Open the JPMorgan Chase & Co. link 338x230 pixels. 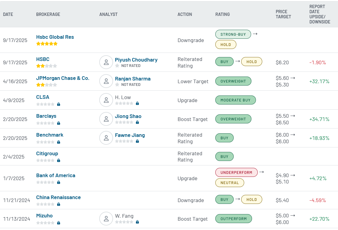63,78
